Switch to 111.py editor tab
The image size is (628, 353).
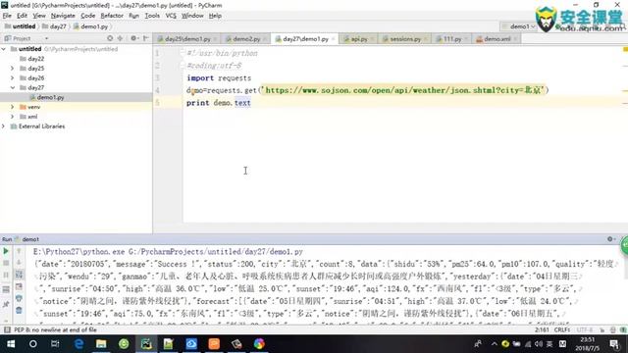451,39
